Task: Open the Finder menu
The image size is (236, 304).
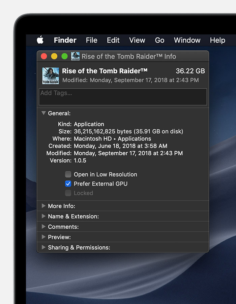Action: [65, 40]
